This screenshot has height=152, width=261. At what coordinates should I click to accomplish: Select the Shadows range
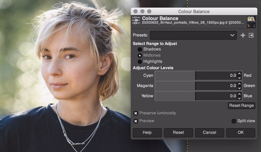pos(140,49)
